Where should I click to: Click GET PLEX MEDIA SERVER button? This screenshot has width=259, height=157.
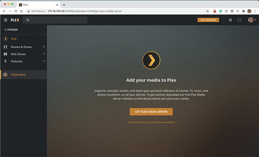coord(151,112)
